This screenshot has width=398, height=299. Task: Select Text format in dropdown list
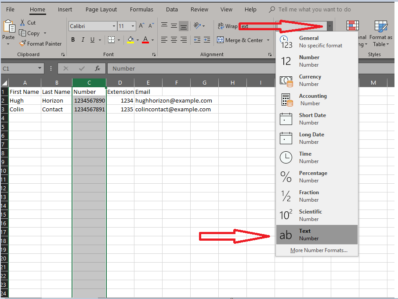[x=317, y=235]
